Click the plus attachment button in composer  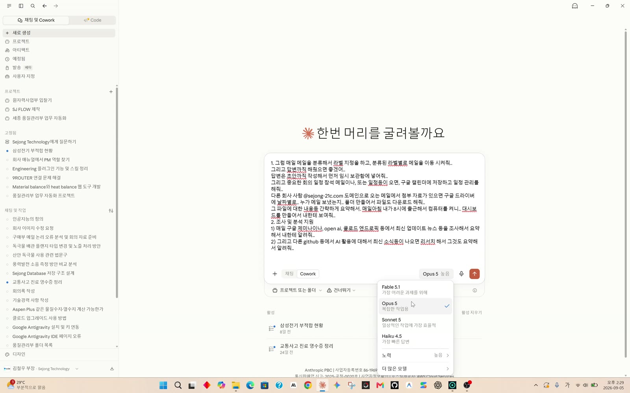coord(275,274)
